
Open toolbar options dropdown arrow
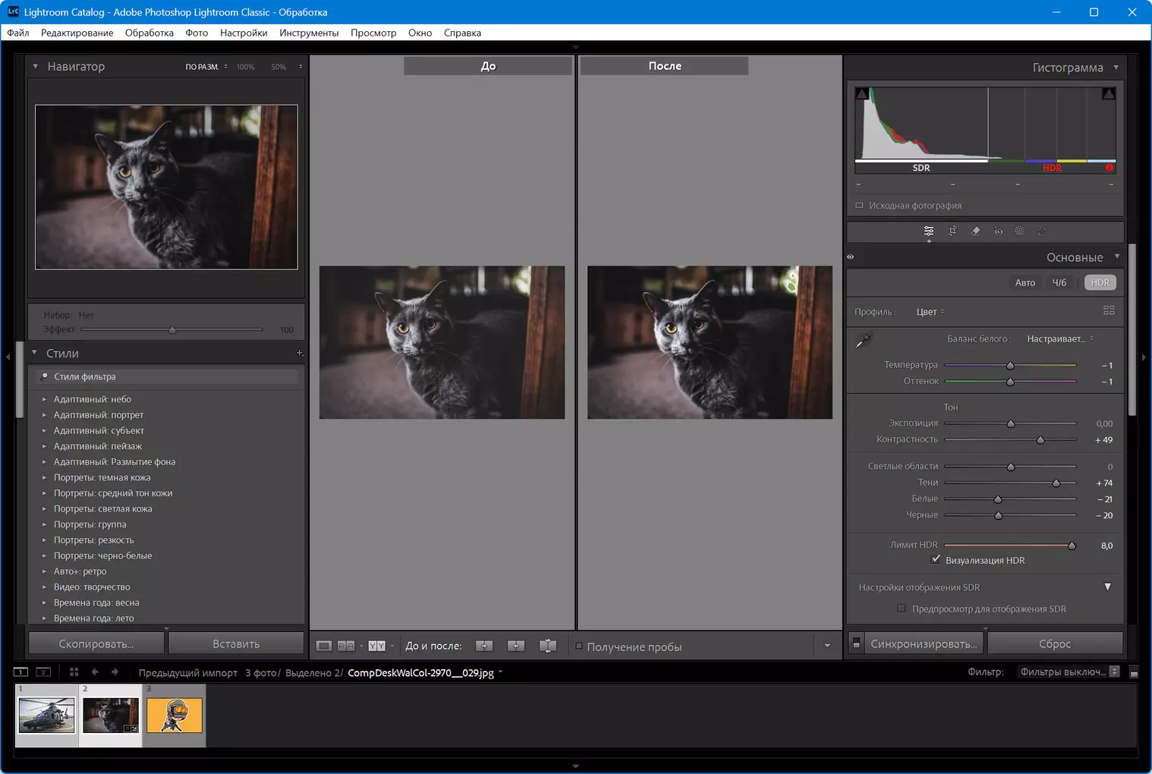coord(827,646)
